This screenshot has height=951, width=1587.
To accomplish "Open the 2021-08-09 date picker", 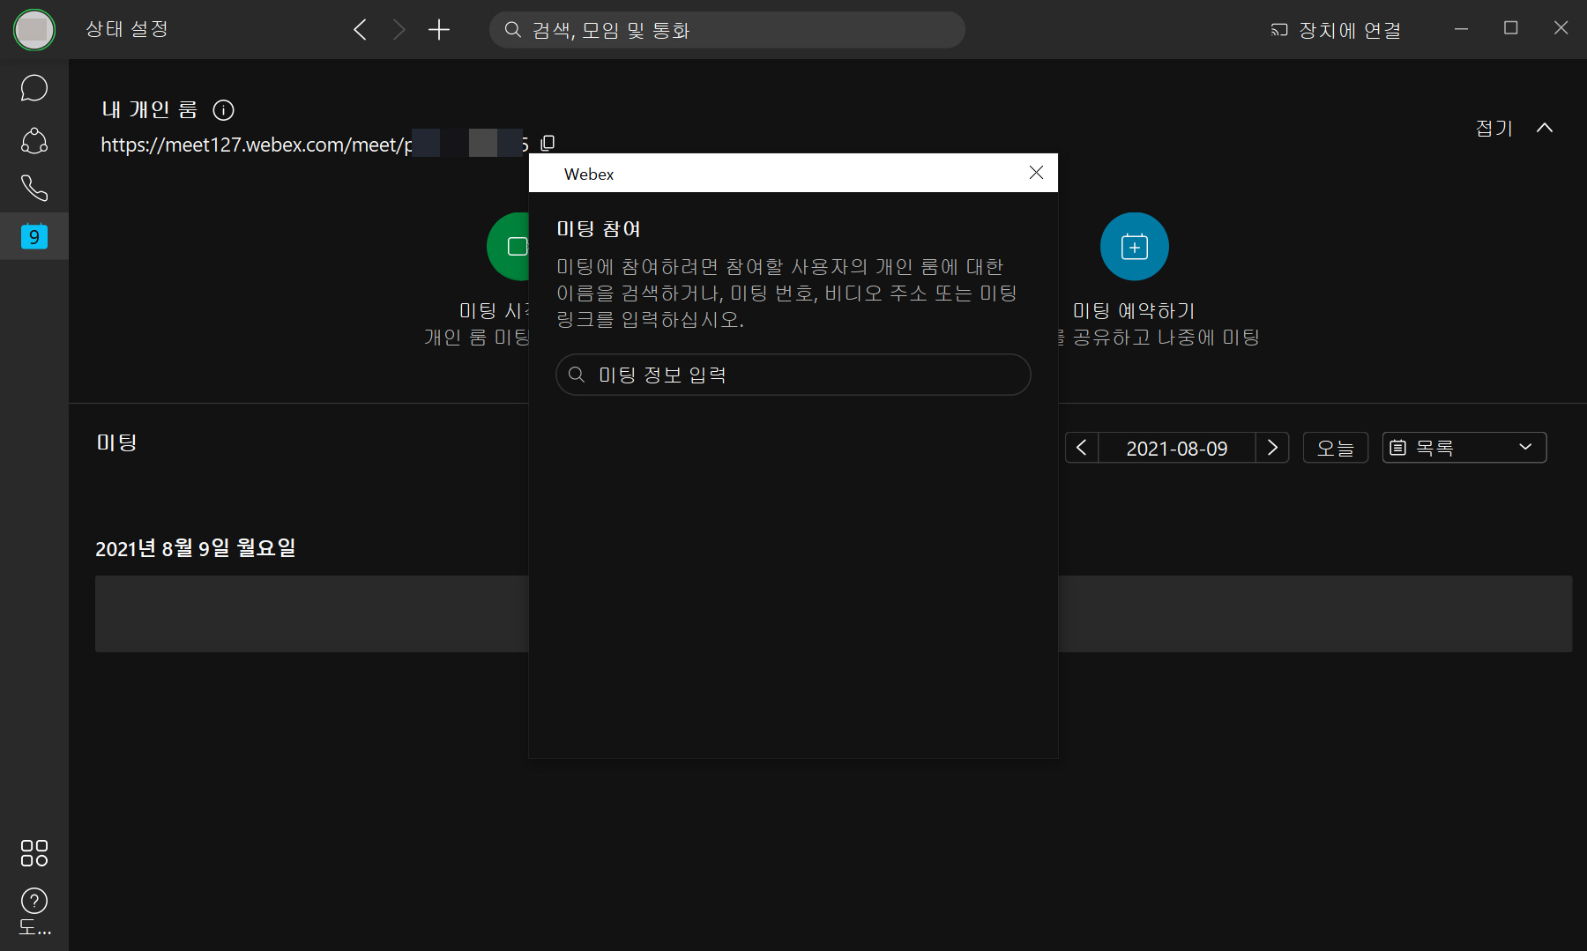I will pos(1176,448).
